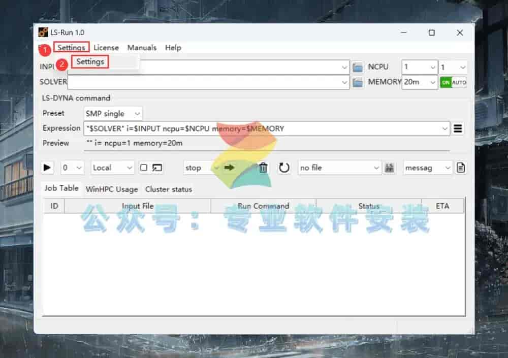This screenshot has width=508, height=358.
Task: Click the circular refresh arrow icon
Action: tap(284, 168)
